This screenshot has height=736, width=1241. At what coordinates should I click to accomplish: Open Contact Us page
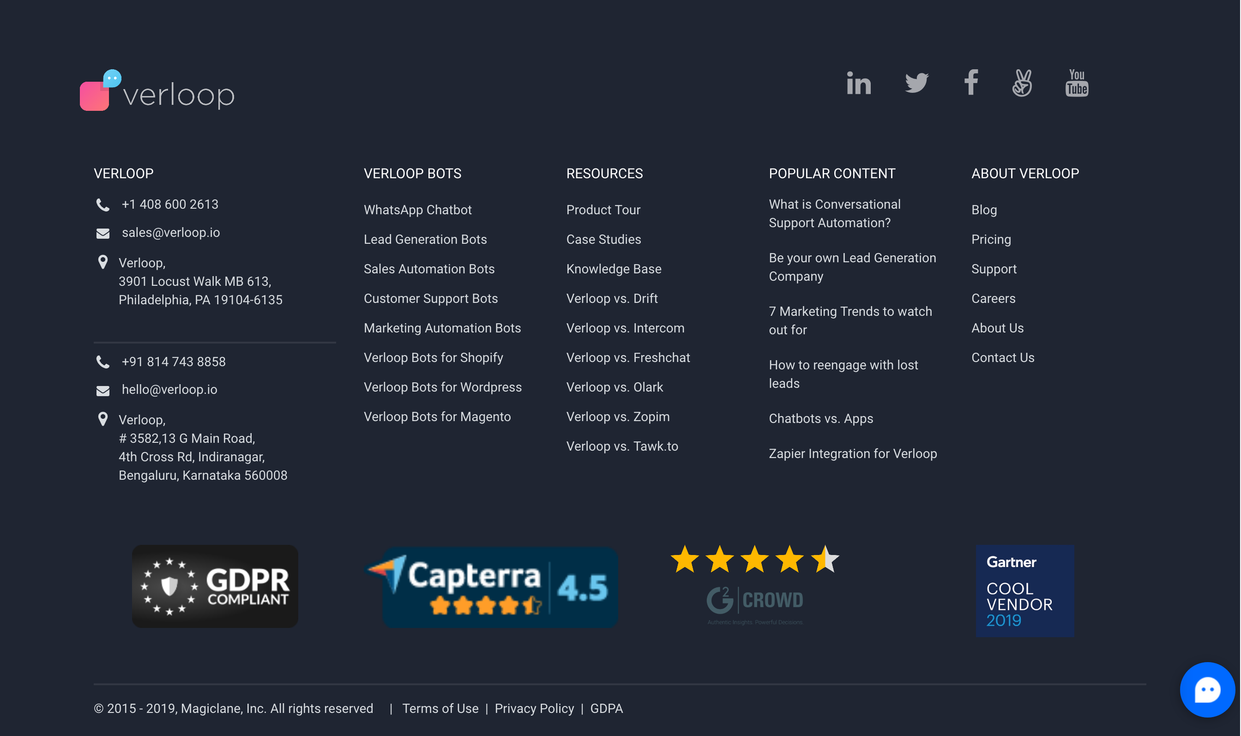pyautogui.click(x=1003, y=357)
